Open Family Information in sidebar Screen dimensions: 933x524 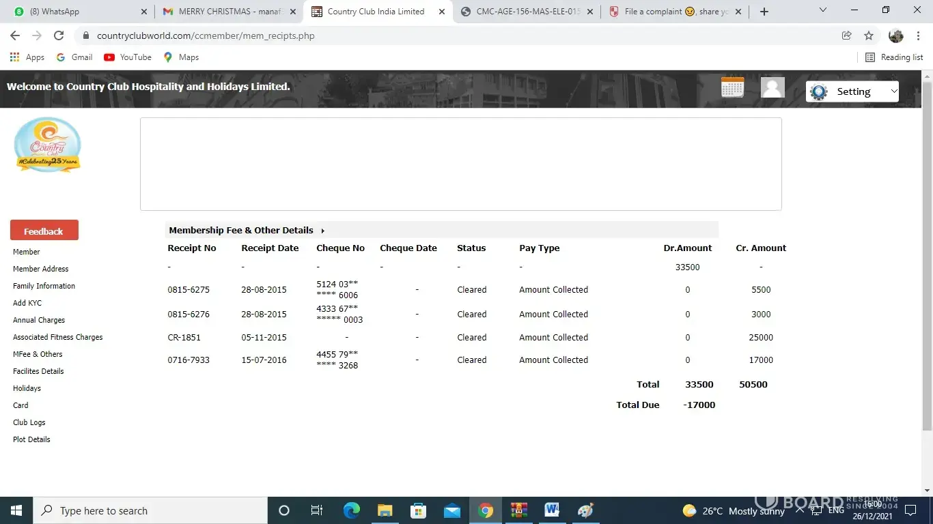pyautogui.click(x=44, y=286)
